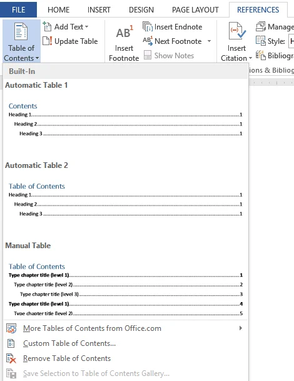Click the Insert Footnote AB icon

pyautogui.click(x=124, y=32)
